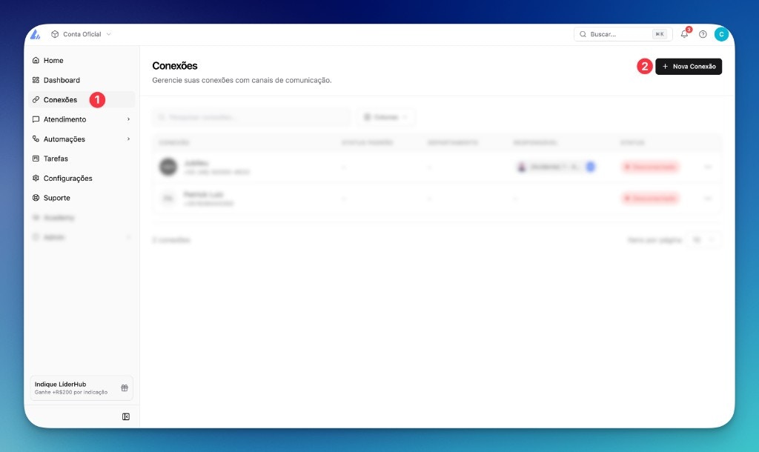Open notifications bell icon
Image resolution: width=759 pixels, height=452 pixels.
pyautogui.click(x=684, y=34)
